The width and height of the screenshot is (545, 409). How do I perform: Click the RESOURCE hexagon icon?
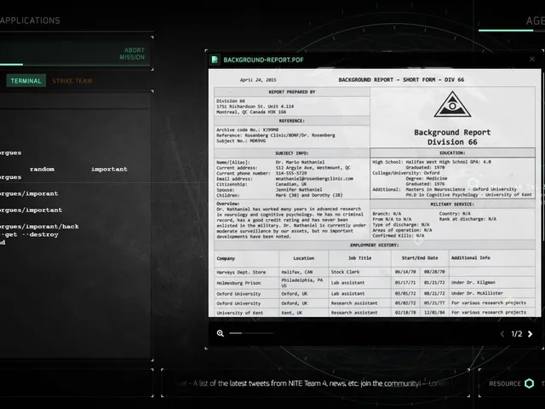(530, 383)
